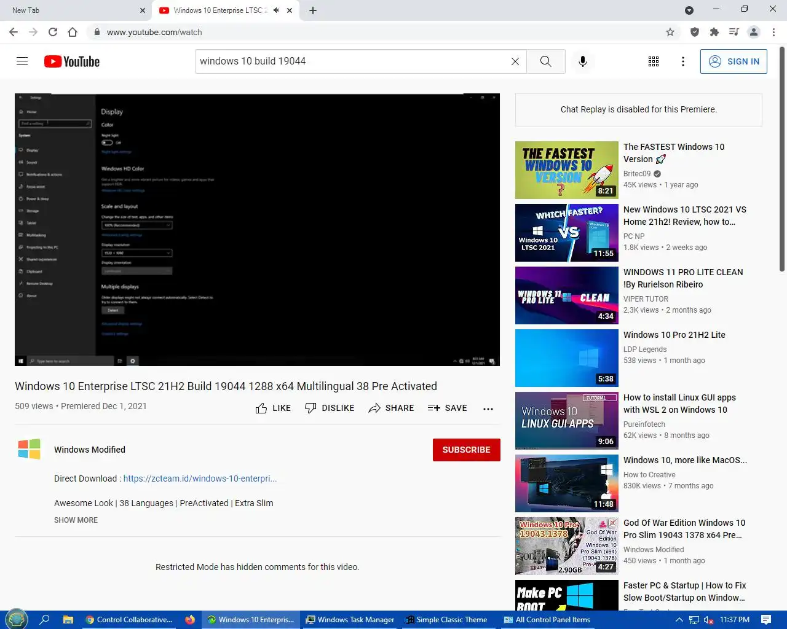Open the YouTube hamburger guide menu
Screen dimensions: 787x629
coord(22,61)
